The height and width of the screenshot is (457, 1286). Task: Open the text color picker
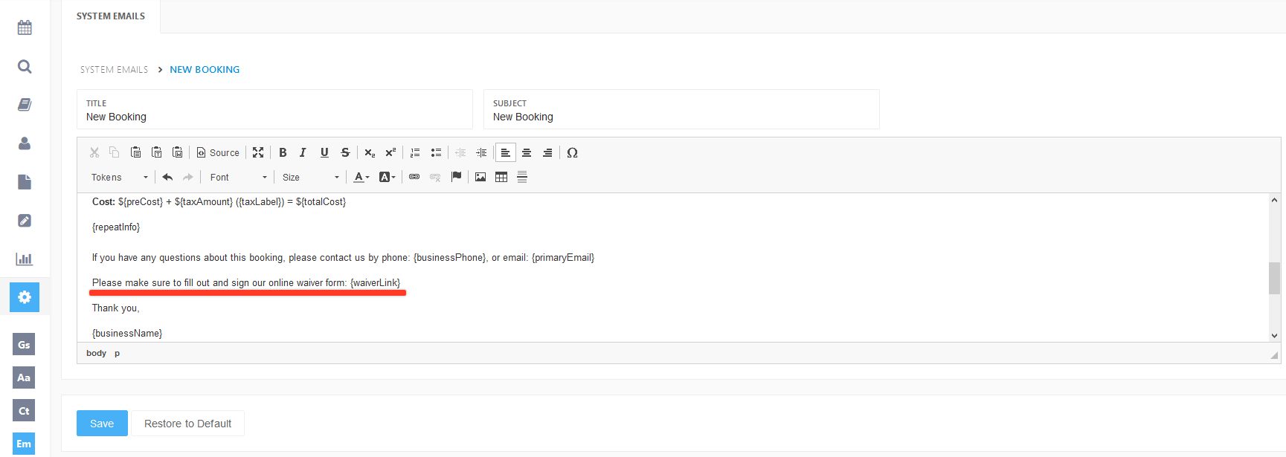click(x=361, y=177)
